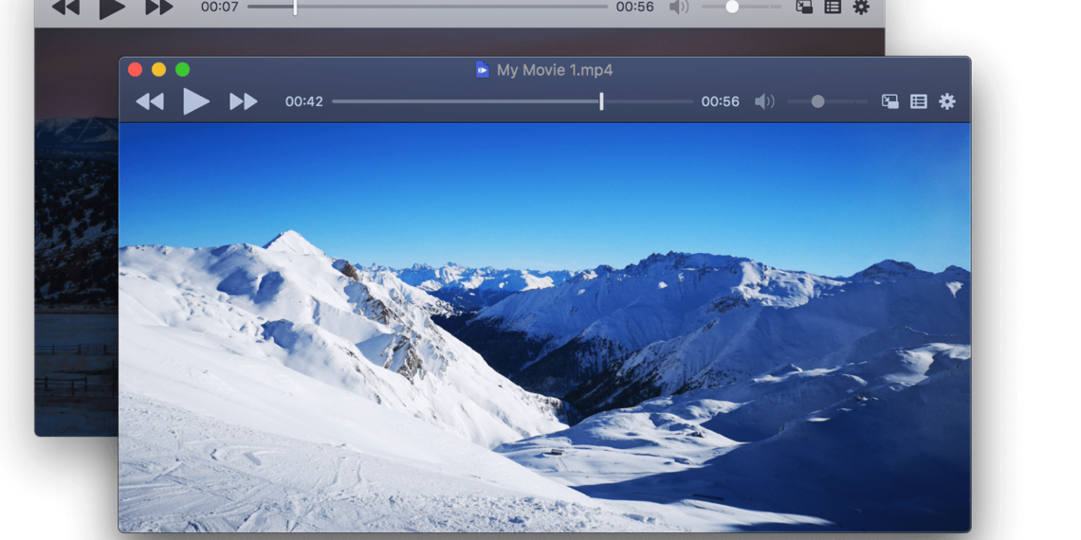Screen dimensions: 1081x540
Task: Click the 00:42 elapsed time label
Action: point(303,101)
